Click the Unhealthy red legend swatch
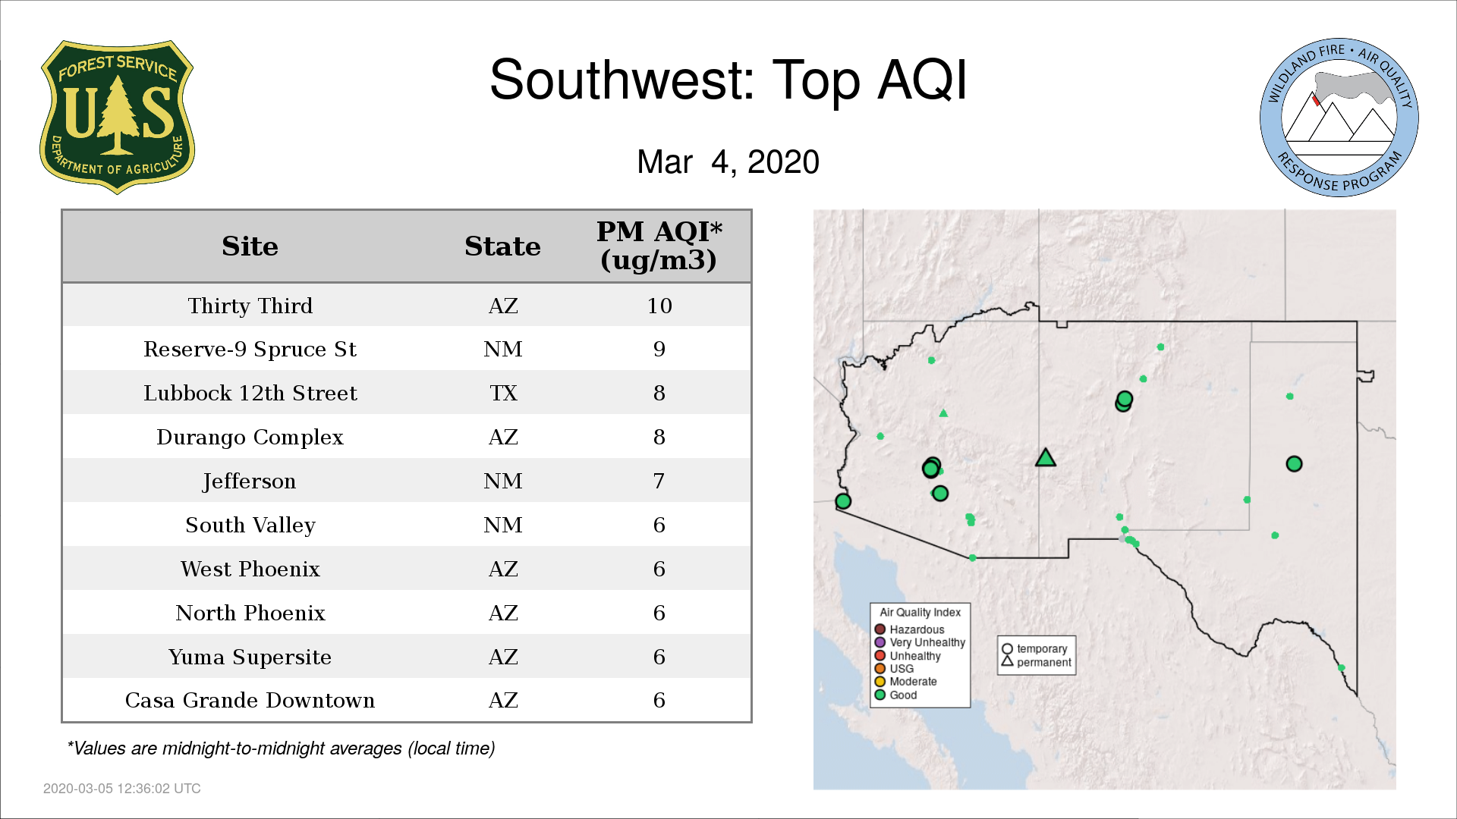Screen dimensions: 1457x819 880,655
